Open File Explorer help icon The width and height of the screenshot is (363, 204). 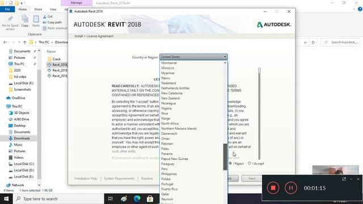360,9
